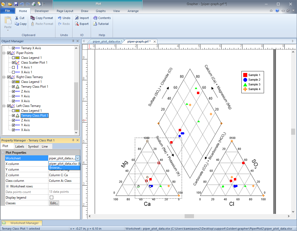Click the Worksheet Manager icon at the bottom
Image resolution: width=297 pixels, height=231 pixels.
[x=4, y=223]
